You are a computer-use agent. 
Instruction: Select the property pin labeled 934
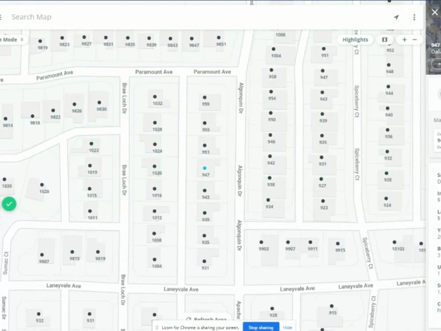[x=268, y=200]
